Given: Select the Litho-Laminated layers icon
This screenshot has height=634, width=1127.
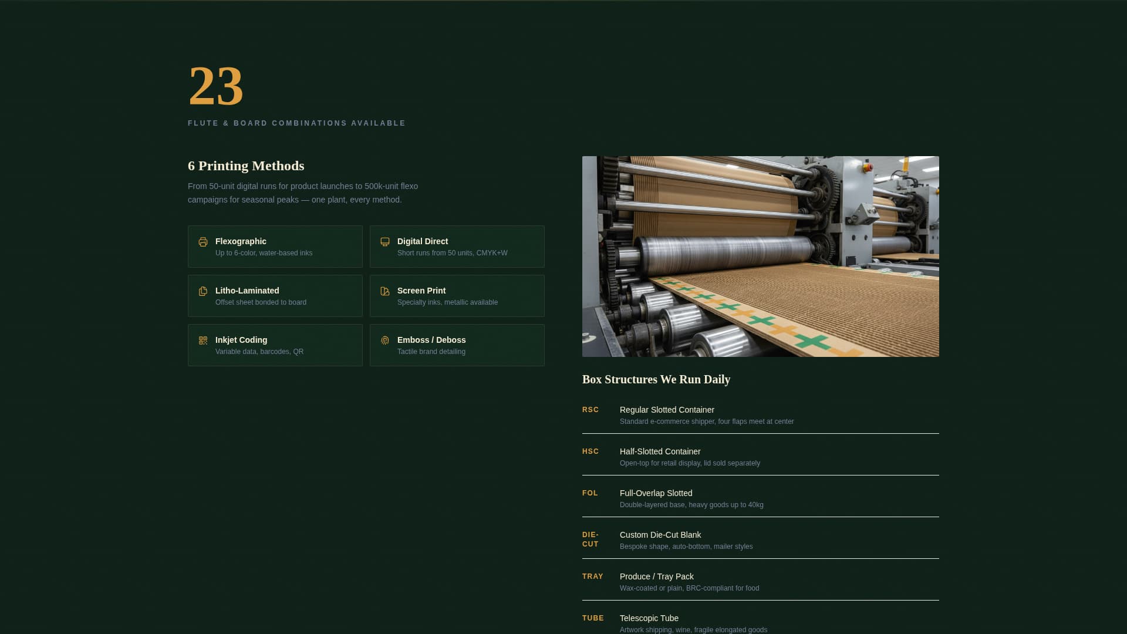Looking at the screenshot, I should (203, 291).
